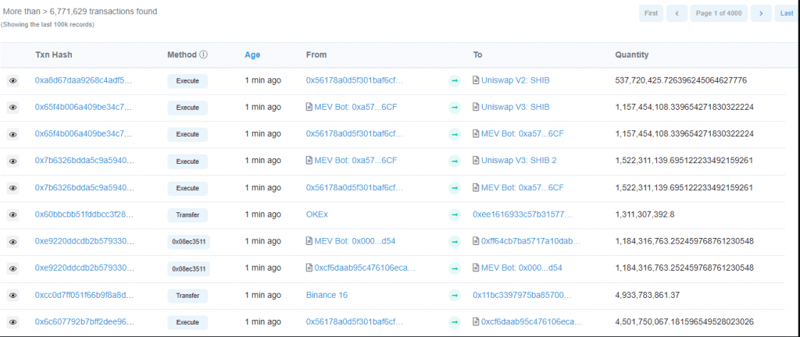The width and height of the screenshot is (800, 337).
Task: Click contract file icon beside Uniswap V3: SHIB 2
Action: click(477, 161)
